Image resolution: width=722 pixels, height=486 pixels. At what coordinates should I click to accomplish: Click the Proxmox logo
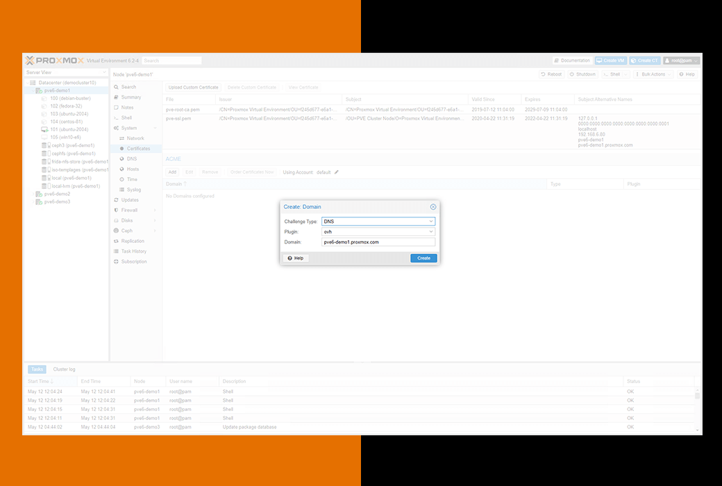(54, 60)
